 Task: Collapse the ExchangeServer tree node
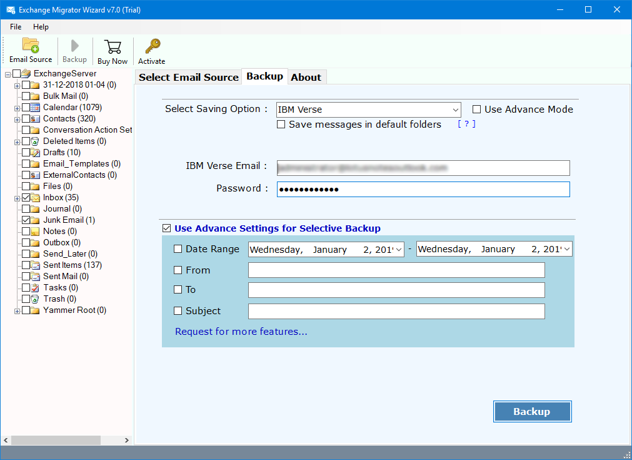click(8, 74)
